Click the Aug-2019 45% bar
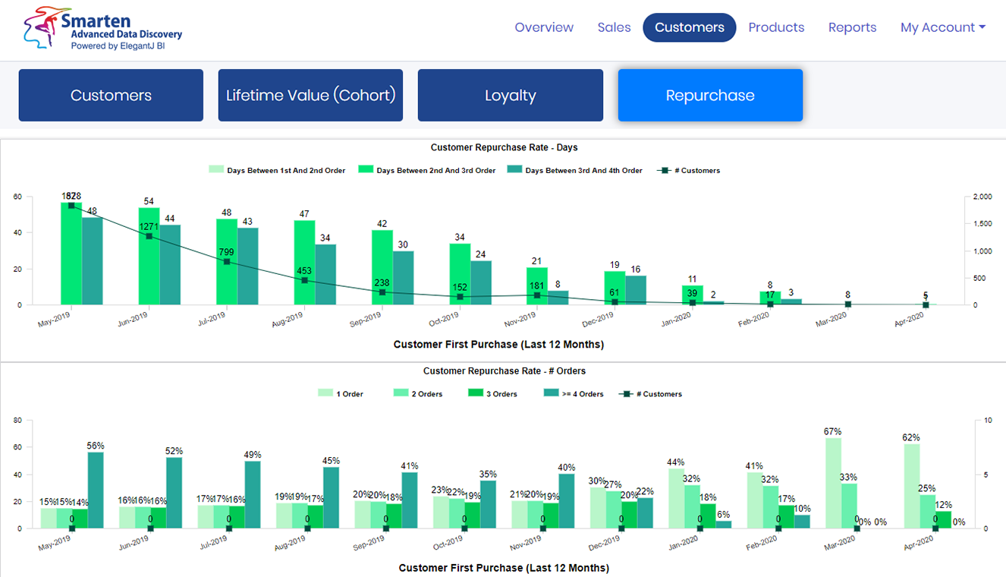Screen dimensions: 1006x577 331,497
